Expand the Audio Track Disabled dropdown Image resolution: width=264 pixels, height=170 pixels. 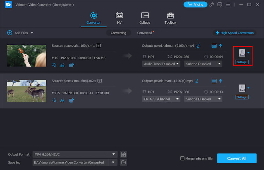pos(161,64)
